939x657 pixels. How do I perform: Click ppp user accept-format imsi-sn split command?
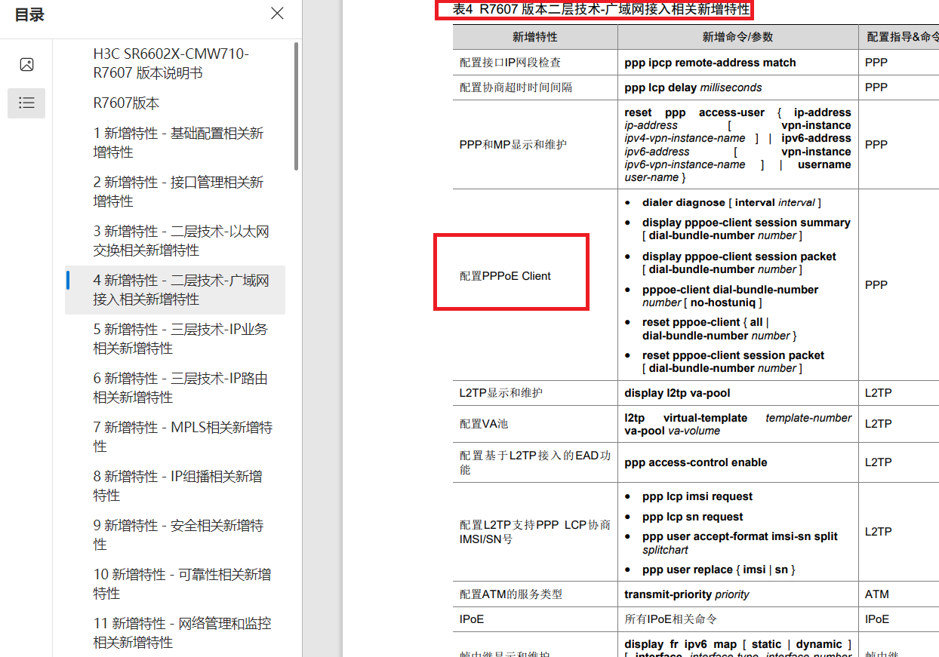(740, 543)
